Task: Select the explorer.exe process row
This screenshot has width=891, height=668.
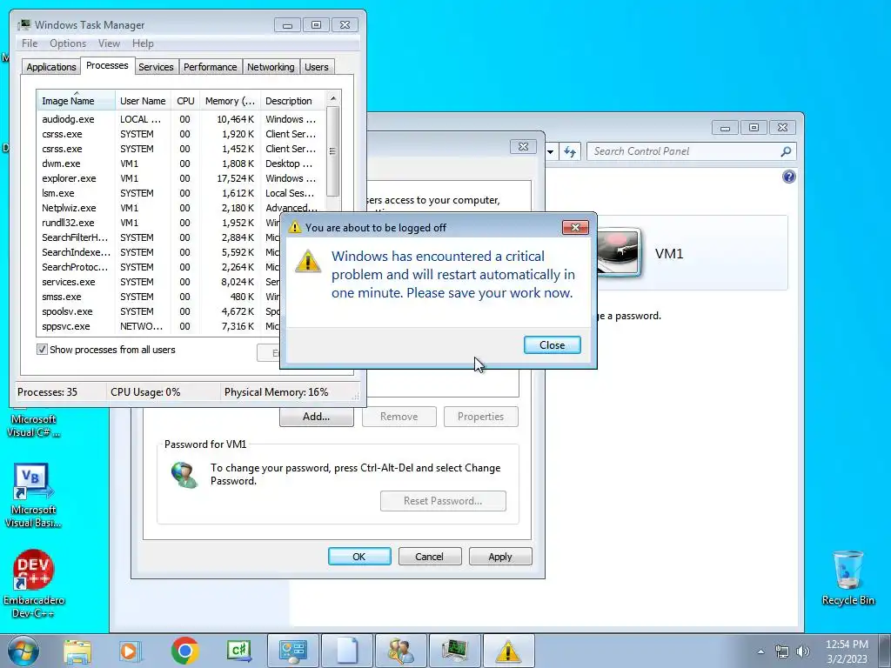Action: (x=181, y=178)
